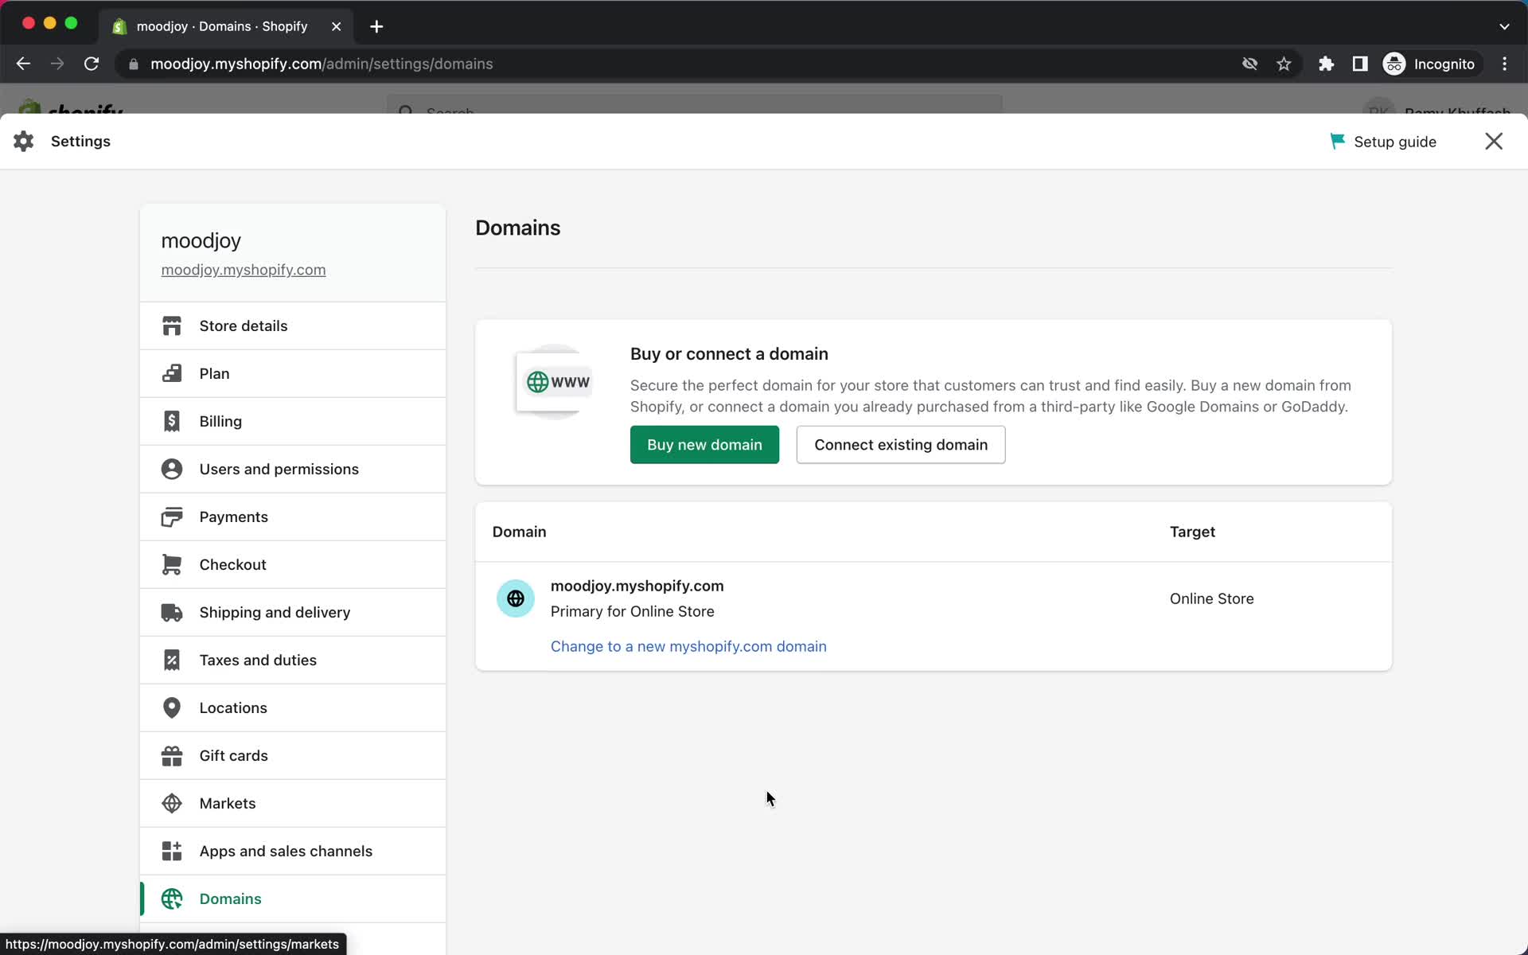Click the Shipping and delivery icon
The width and height of the screenshot is (1528, 955).
coord(173,612)
